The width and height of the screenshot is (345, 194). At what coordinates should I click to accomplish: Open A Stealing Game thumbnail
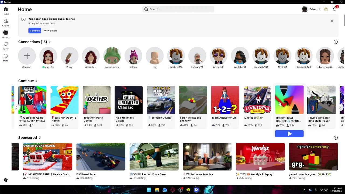pos(32,100)
